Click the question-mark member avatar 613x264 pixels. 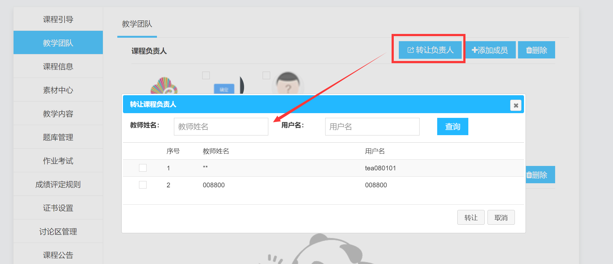(288, 84)
